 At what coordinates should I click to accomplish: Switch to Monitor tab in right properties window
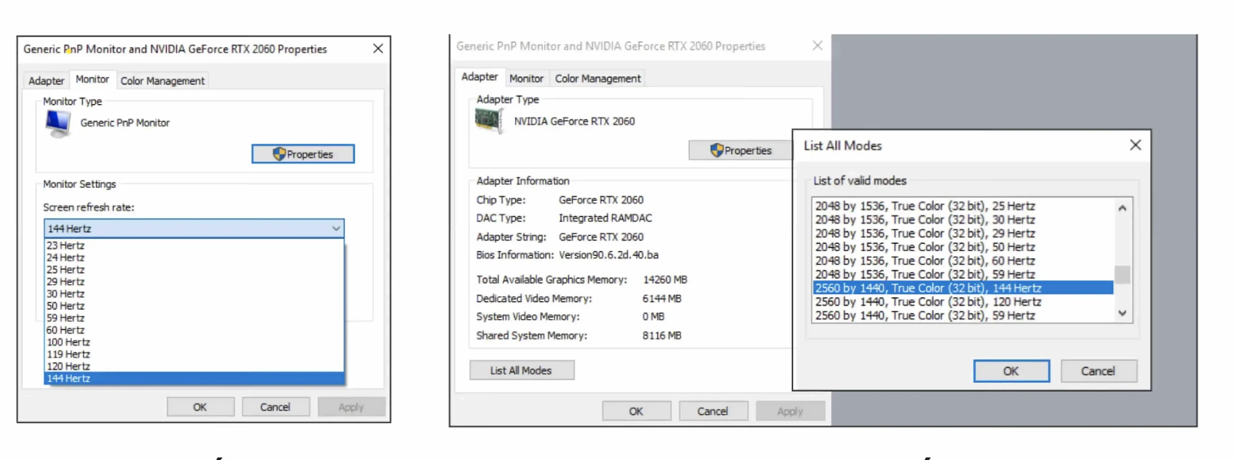tap(526, 79)
